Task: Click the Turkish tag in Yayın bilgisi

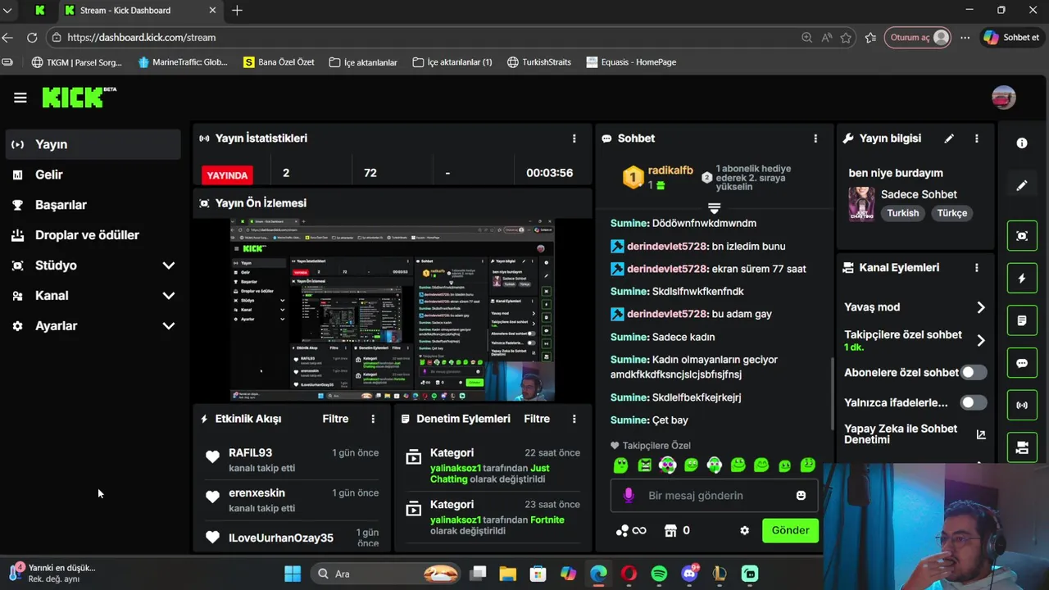Action: [x=903, y=213]
